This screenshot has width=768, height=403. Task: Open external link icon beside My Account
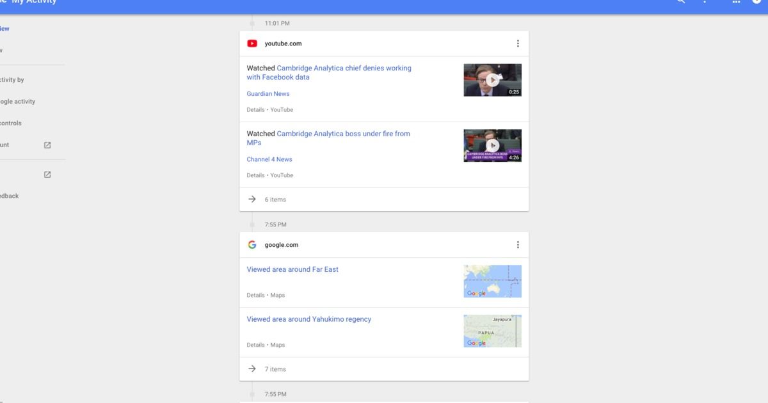click(x=47, y=145)
